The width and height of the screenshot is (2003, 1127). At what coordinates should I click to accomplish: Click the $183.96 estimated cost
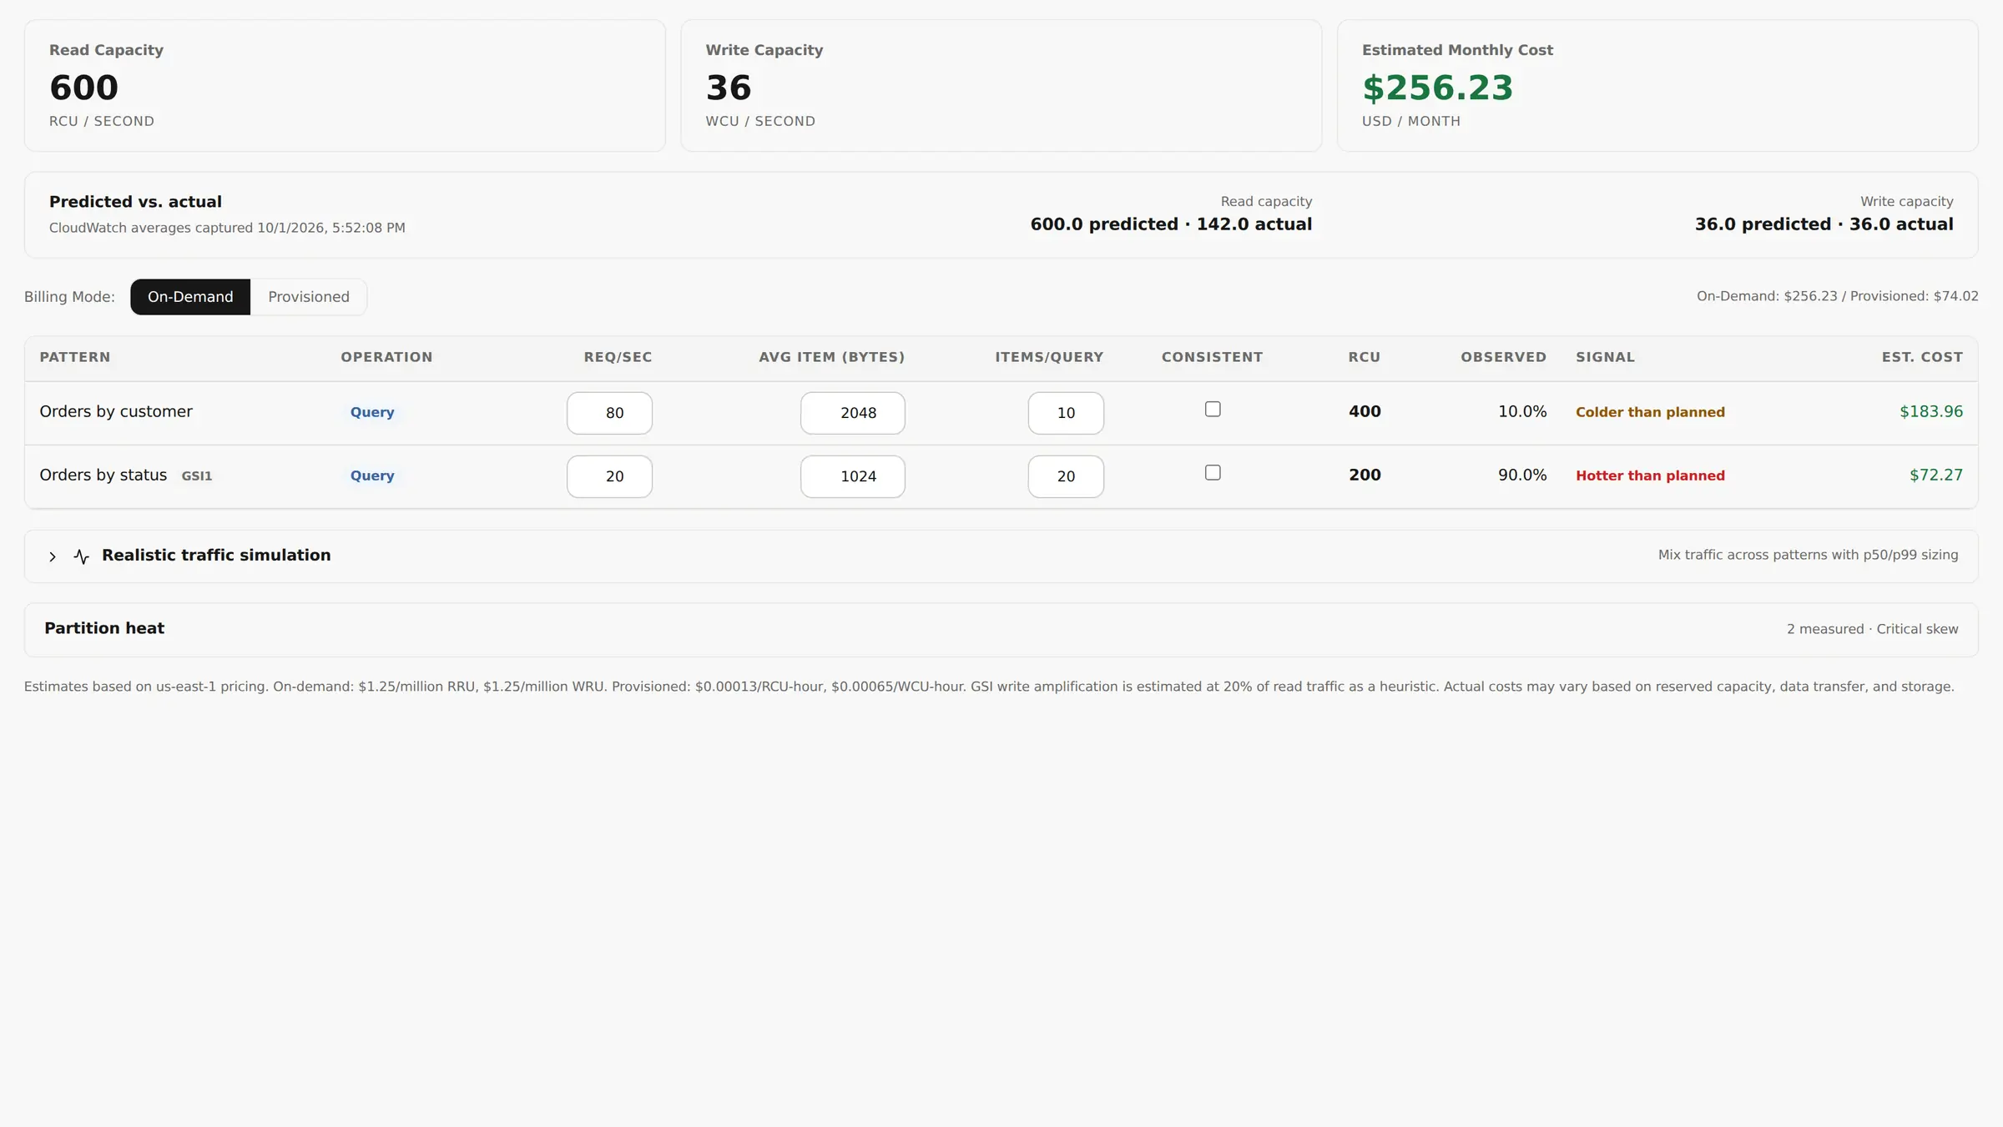1931,411
